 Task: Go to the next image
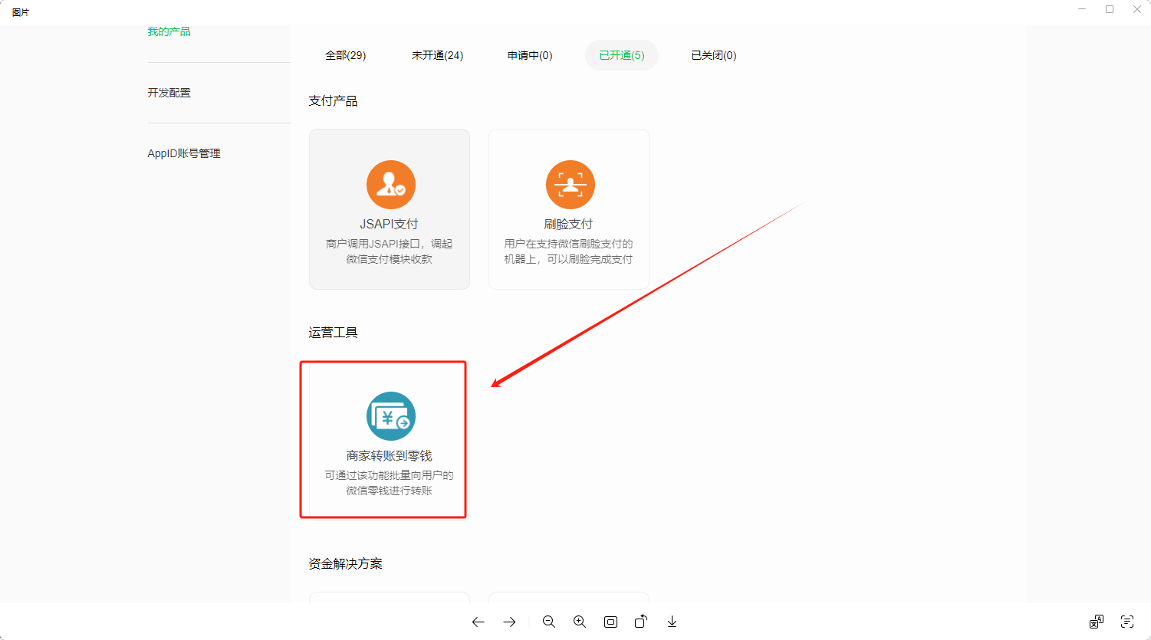(x=509, y=622)
